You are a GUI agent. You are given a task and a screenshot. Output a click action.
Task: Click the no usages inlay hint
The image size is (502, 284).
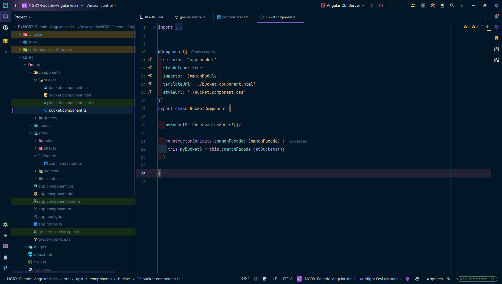298,141
